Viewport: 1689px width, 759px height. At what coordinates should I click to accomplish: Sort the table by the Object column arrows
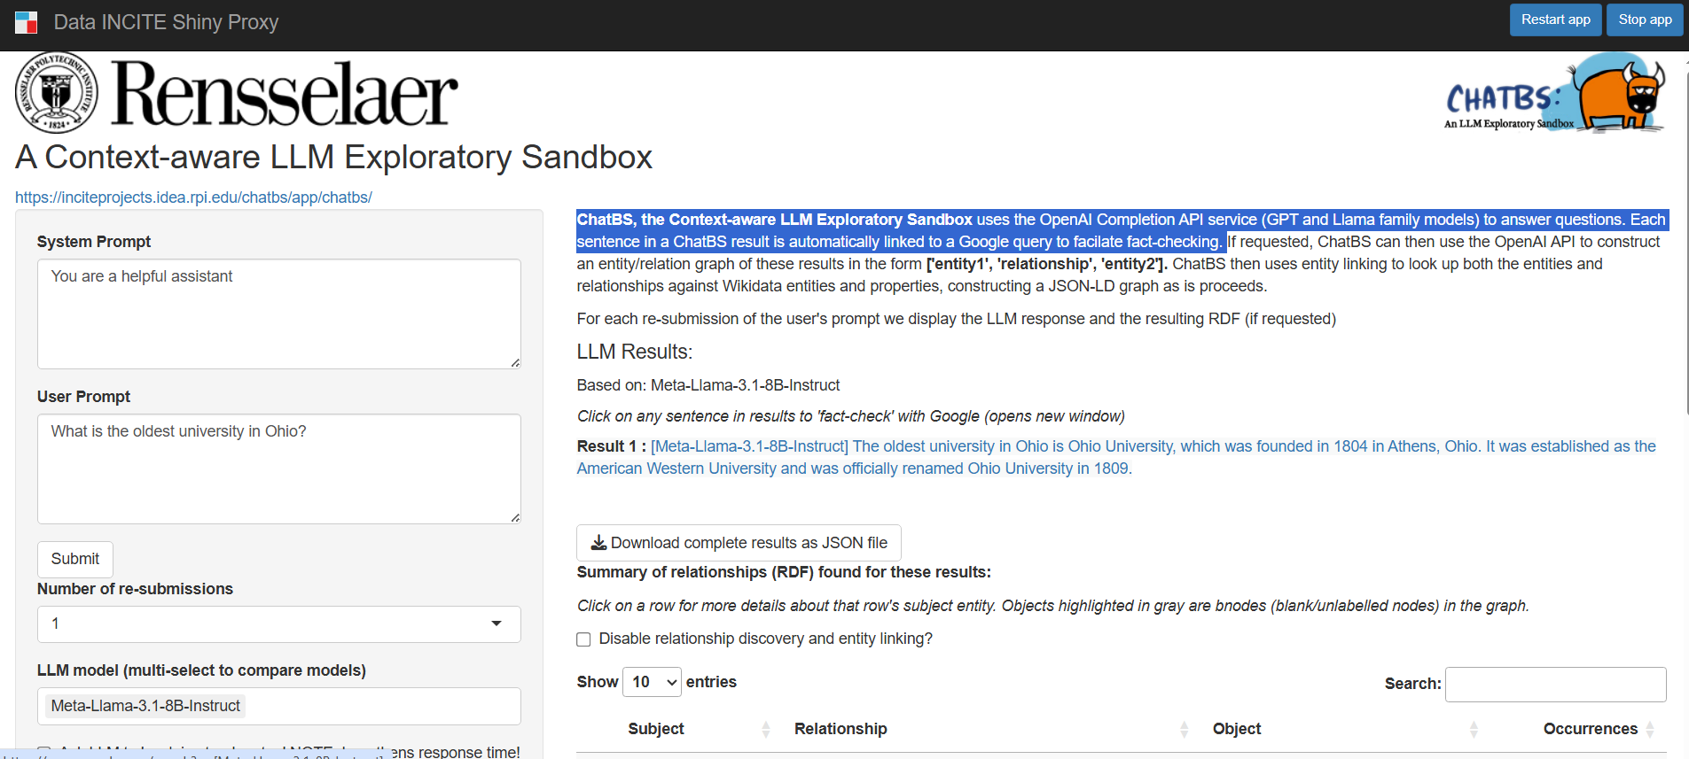[1474, 729]
